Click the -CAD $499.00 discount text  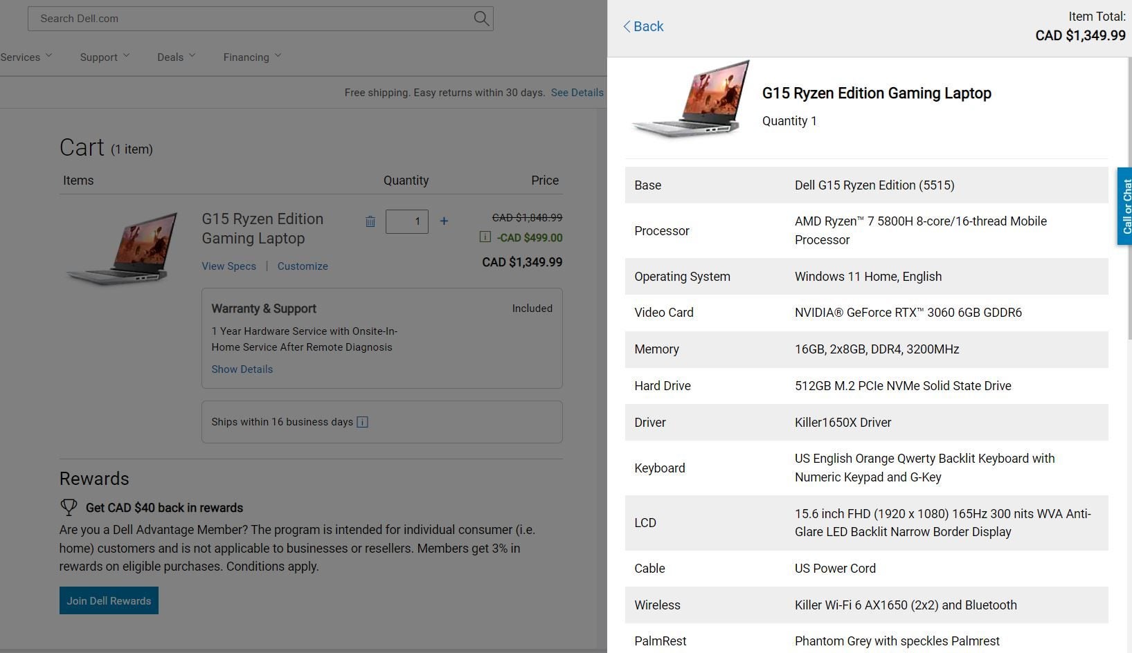click(x=530, y=238)
